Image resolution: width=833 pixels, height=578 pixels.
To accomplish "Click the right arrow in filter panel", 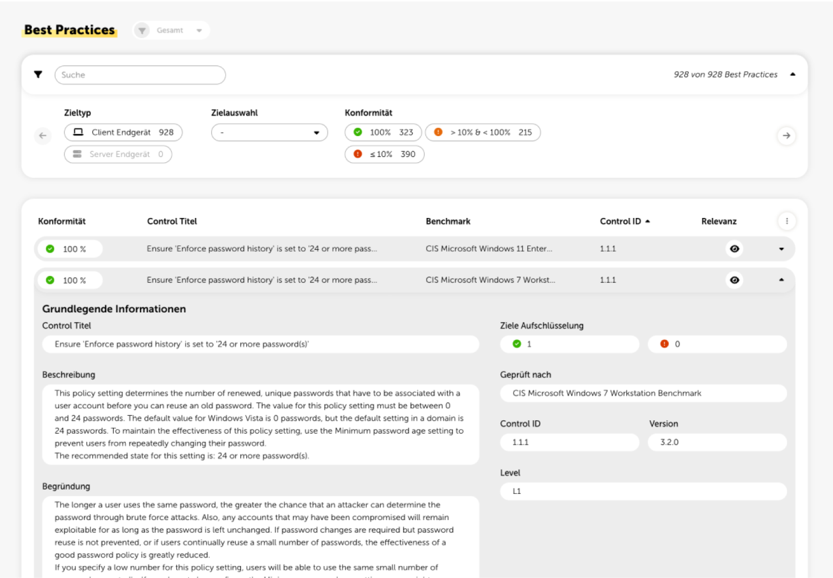I will pos(786,136).
